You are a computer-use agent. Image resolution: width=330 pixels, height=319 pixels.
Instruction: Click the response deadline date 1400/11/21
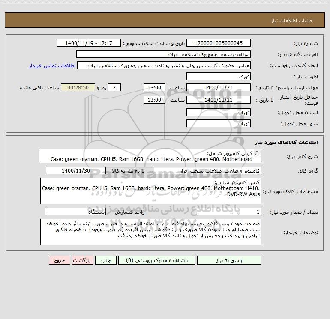[x=219, y=87]
